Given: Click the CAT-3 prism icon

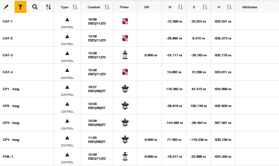Looking at the screenshot, I should [125, 55].
